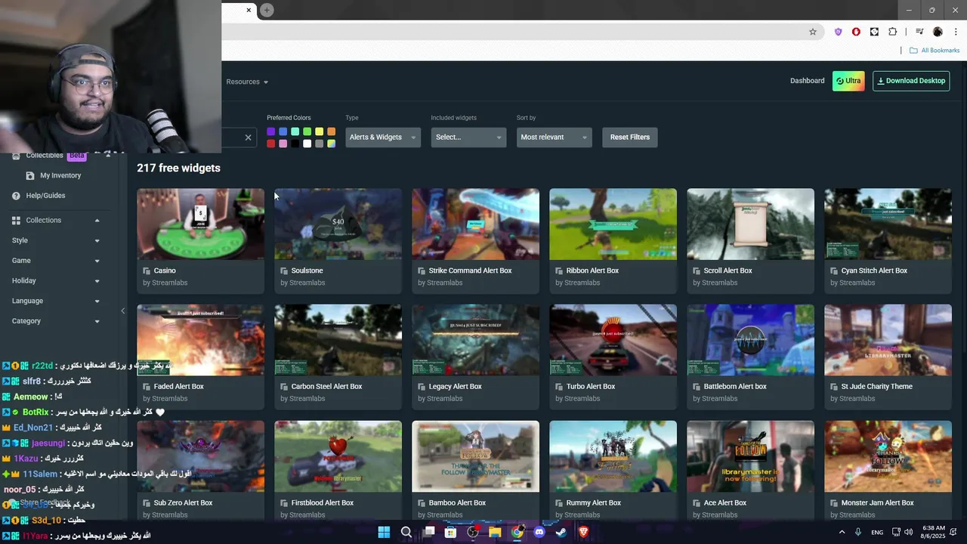
Task: Click the Ultra button
Action: tap(848, 81)
